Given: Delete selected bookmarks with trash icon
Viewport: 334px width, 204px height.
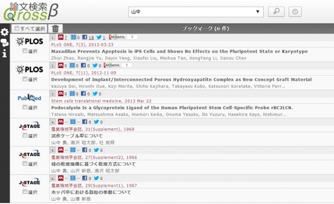Looking at the screenshot, I should (x=55, y=28).
